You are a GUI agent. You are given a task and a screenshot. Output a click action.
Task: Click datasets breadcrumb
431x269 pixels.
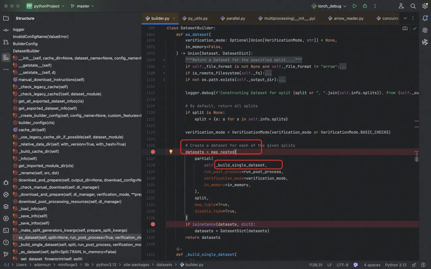pos(164,265)
